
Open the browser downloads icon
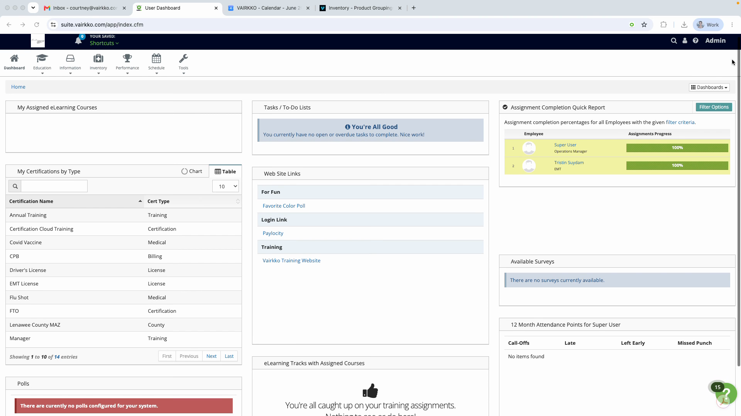pos(684,25)
